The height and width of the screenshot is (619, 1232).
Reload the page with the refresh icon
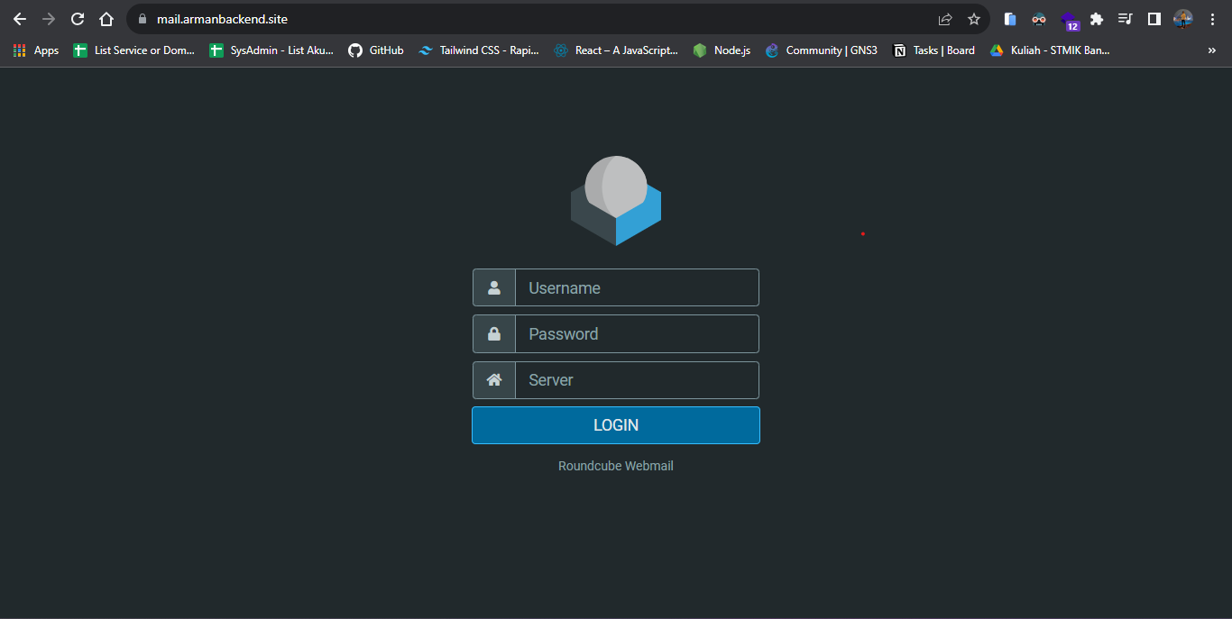click(78, 19)
